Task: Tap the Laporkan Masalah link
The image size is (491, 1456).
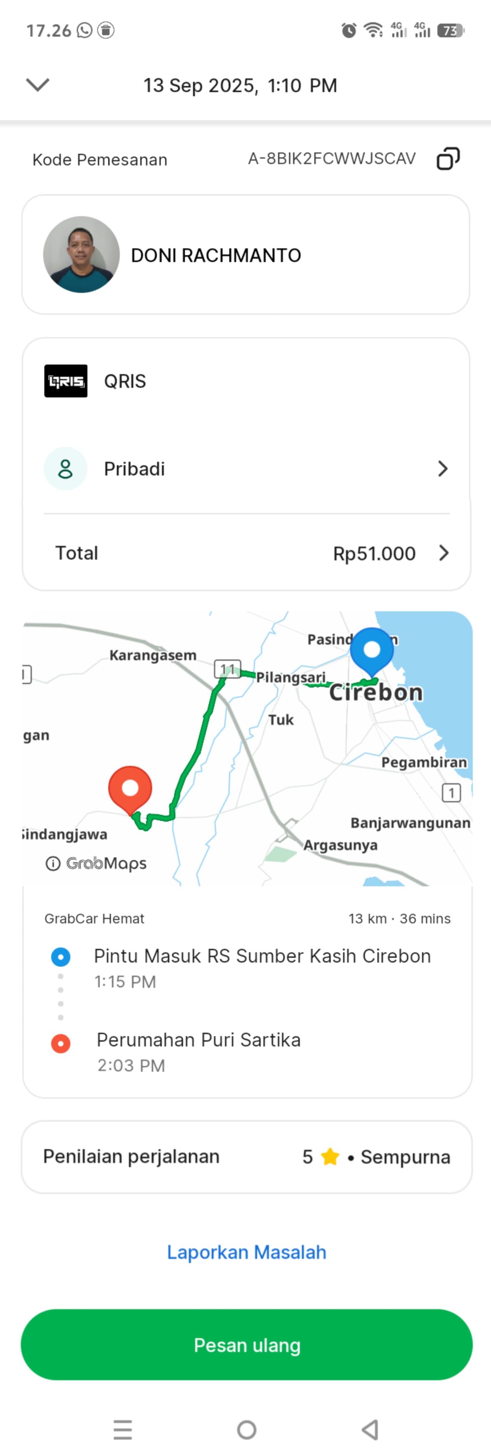Action: [246, 1252]
